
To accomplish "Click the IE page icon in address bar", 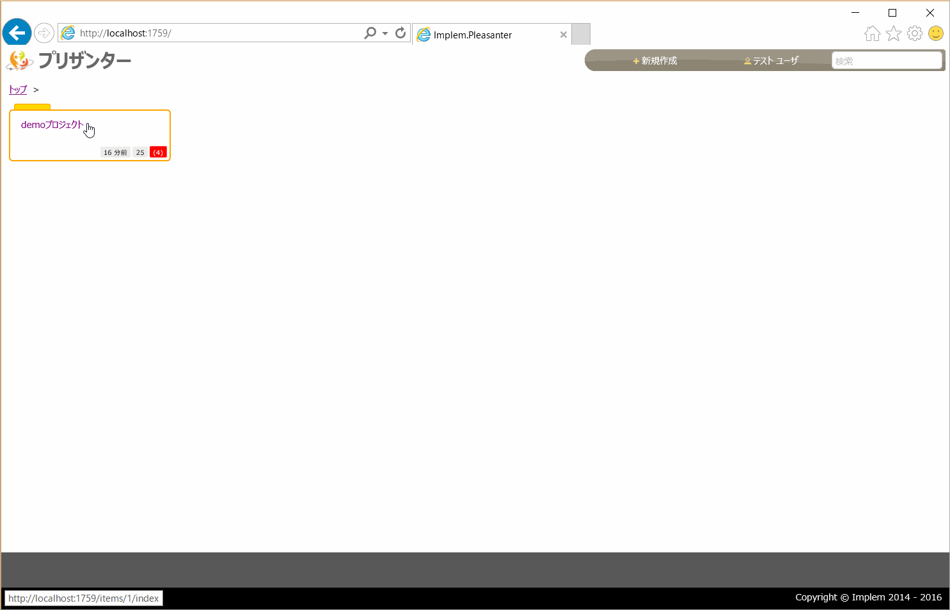I will (68, 33).
